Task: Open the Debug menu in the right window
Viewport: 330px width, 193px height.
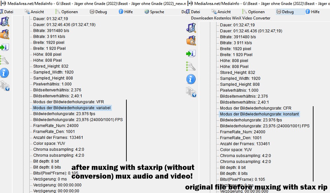Action: tap(288, 11)
